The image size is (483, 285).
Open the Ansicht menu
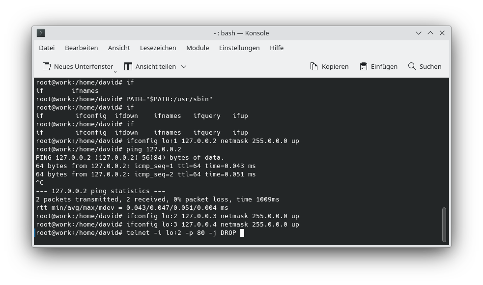119,48
